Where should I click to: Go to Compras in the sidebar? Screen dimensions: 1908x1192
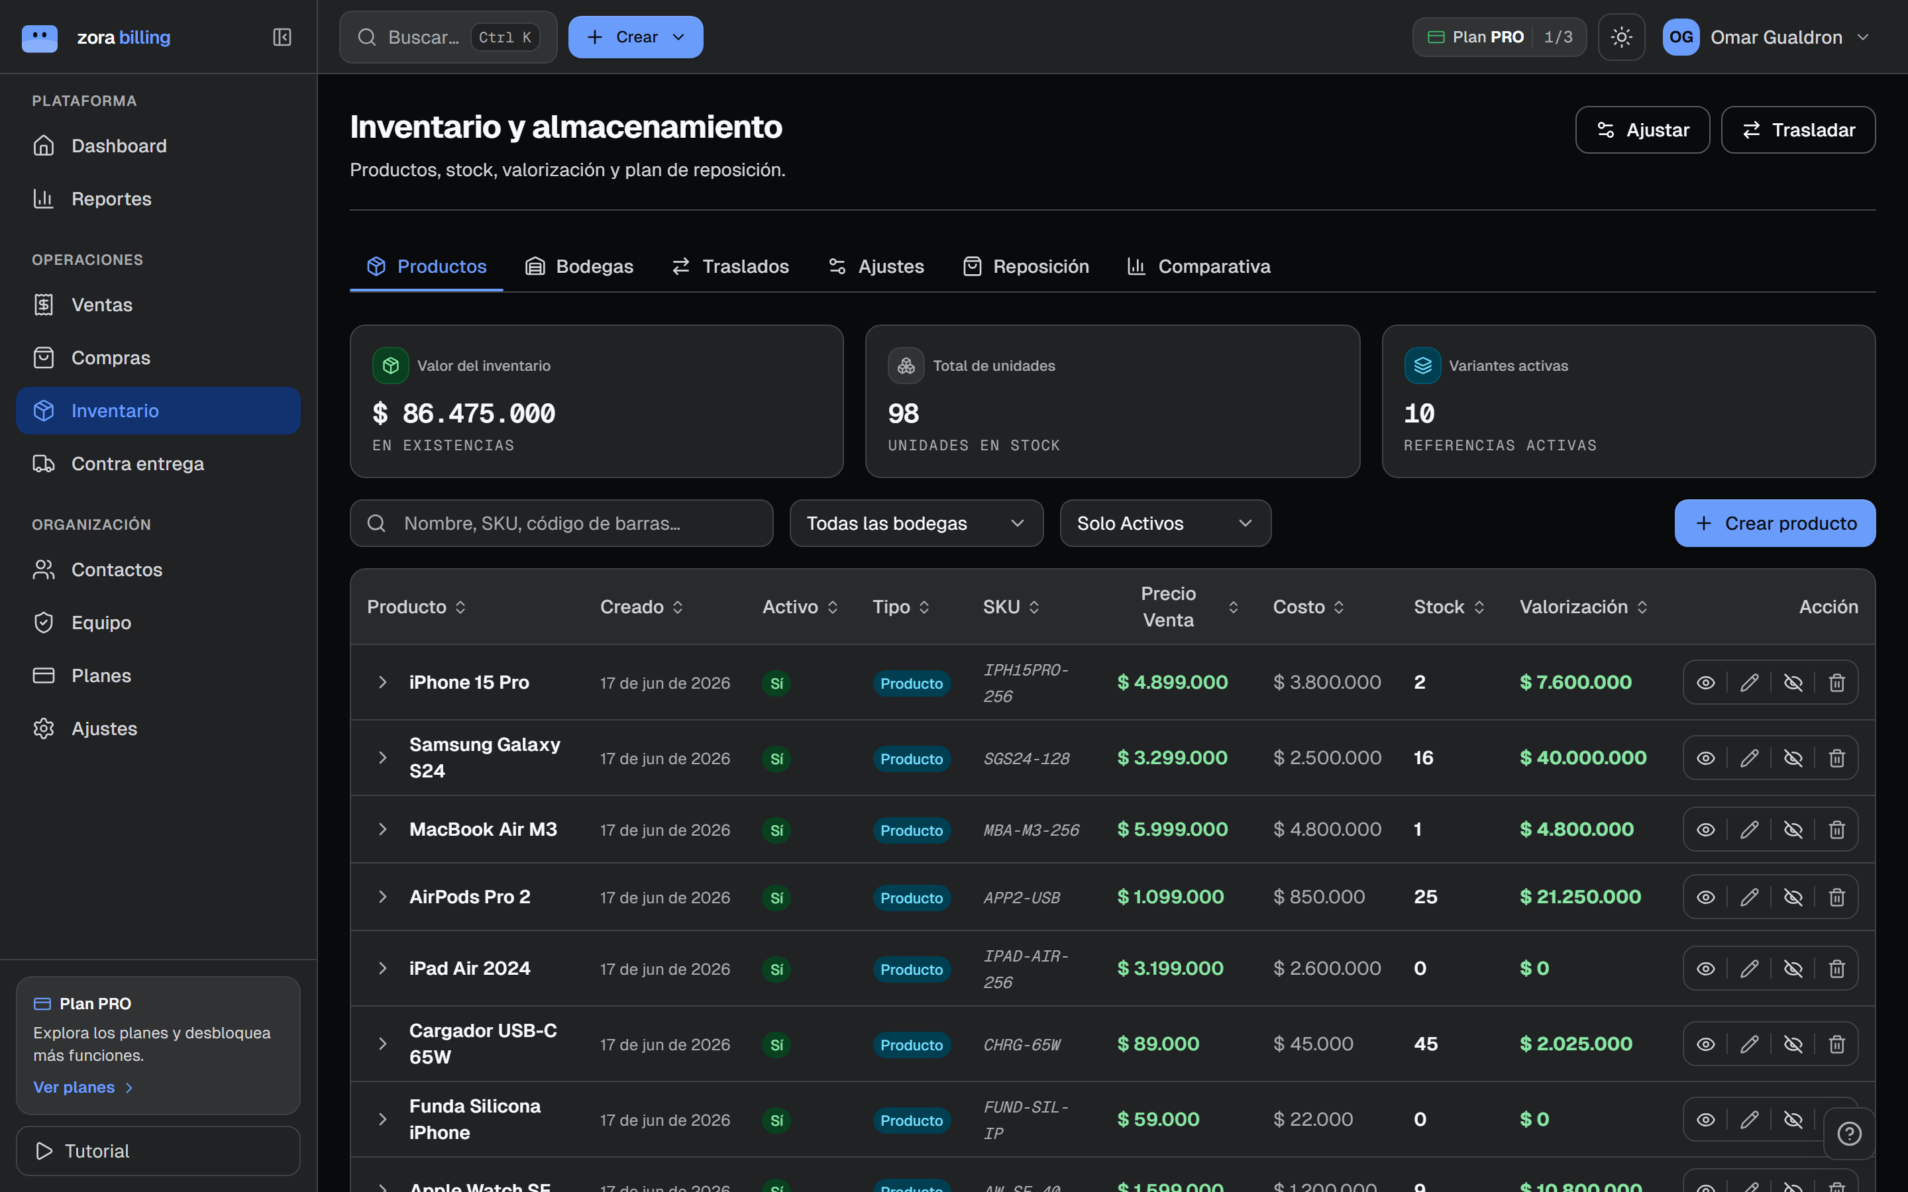coord(158,358)
